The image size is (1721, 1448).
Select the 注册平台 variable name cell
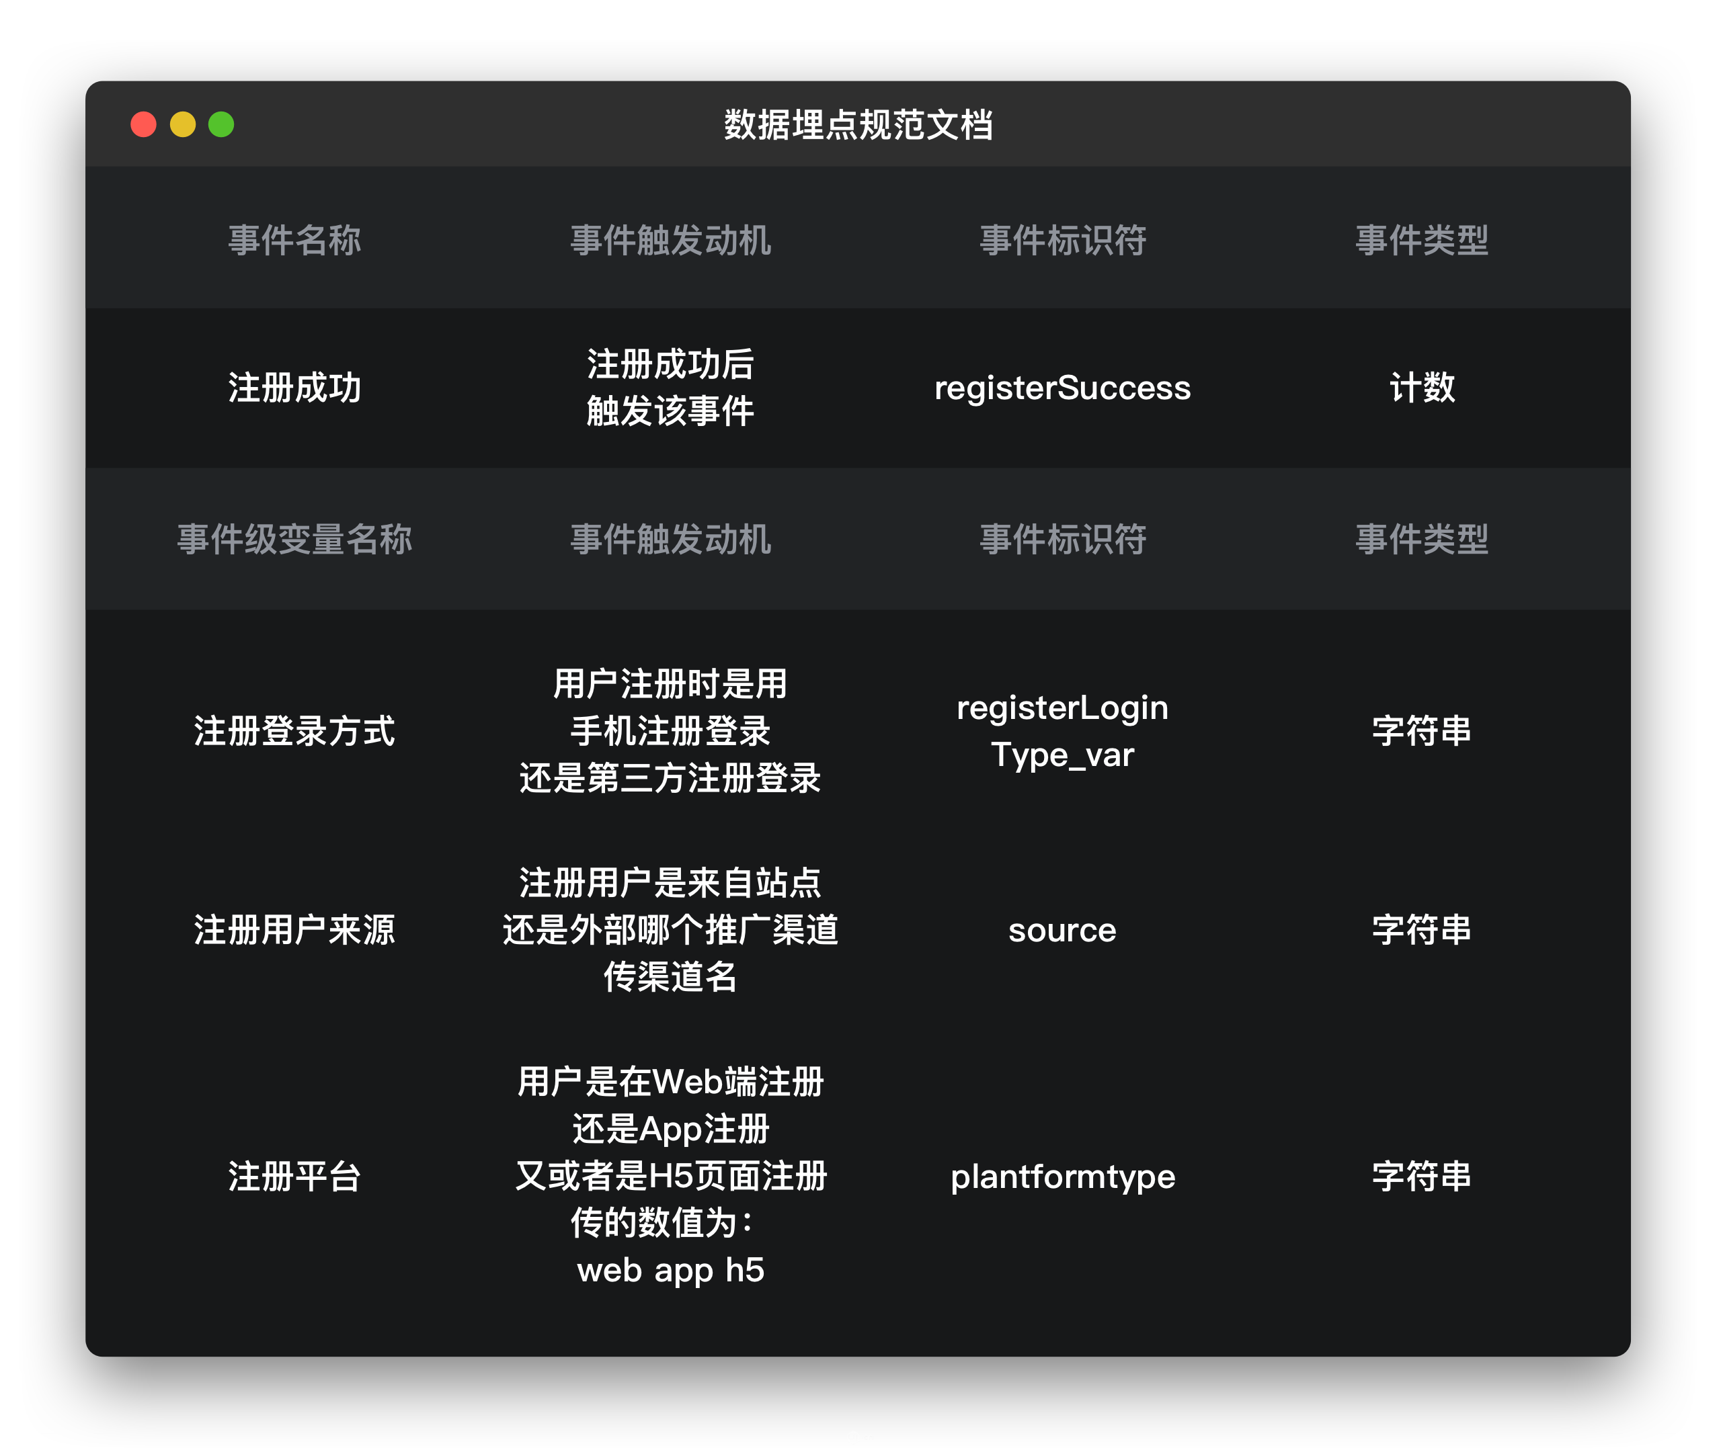coord(294,1177)
